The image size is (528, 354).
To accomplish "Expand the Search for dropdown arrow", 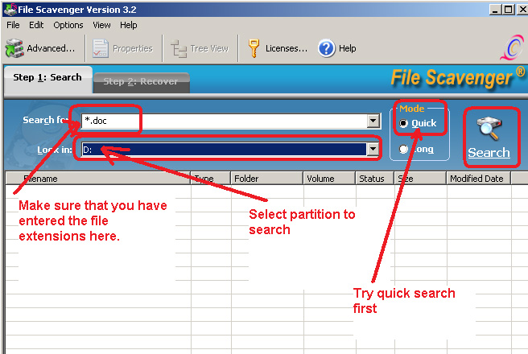I will (373, 121).
